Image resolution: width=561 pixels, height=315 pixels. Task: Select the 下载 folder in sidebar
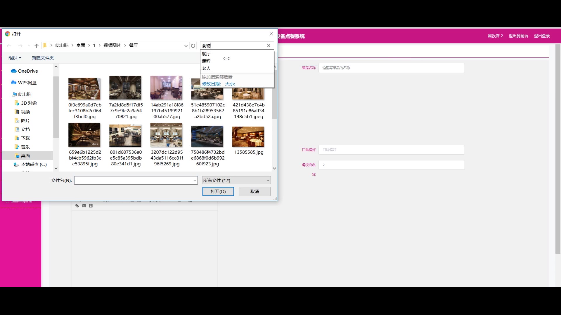coord(25,138)
